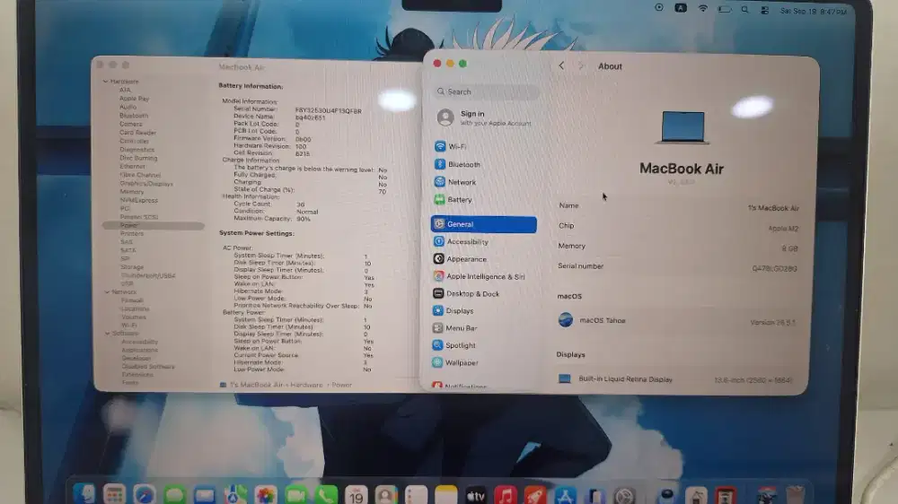Open Calendar showing 19 in Dock
Viewport: 898px width, 504px height.
[357, 495]
